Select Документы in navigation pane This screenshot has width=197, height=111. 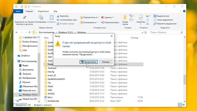click(26, 70)
